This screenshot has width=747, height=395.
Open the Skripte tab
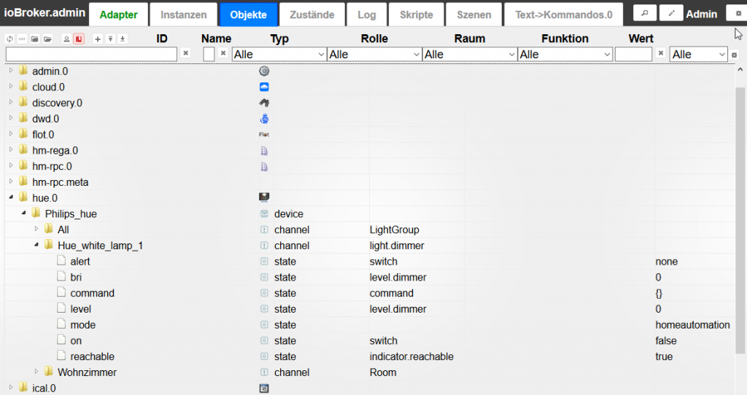(416, 14)
